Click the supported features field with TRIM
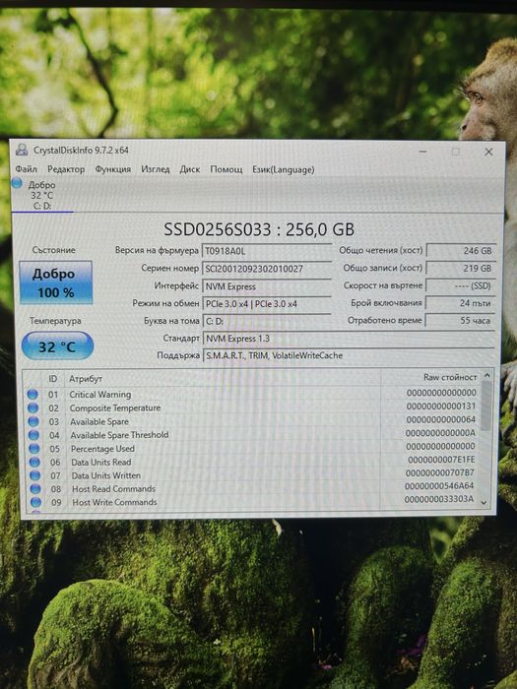 pyautogui.click(x=349, y=355)
